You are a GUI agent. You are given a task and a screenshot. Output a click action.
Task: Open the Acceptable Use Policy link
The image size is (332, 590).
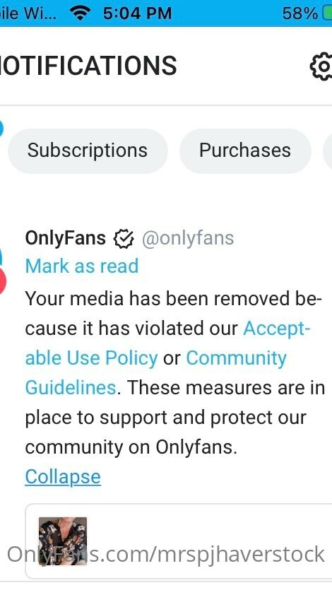167,343
